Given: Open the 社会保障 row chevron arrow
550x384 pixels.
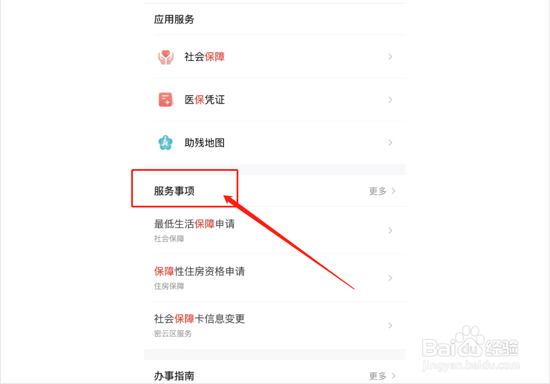Looking at the screenshot, I should click(390, 57).
